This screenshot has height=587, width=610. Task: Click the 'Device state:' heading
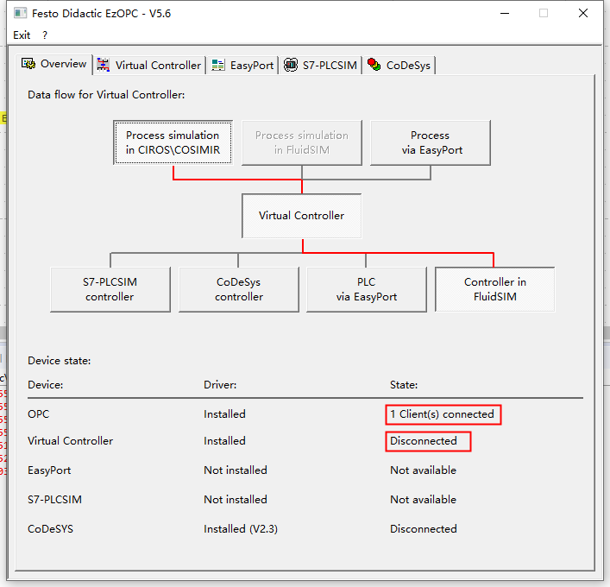(x=60, y=361)
